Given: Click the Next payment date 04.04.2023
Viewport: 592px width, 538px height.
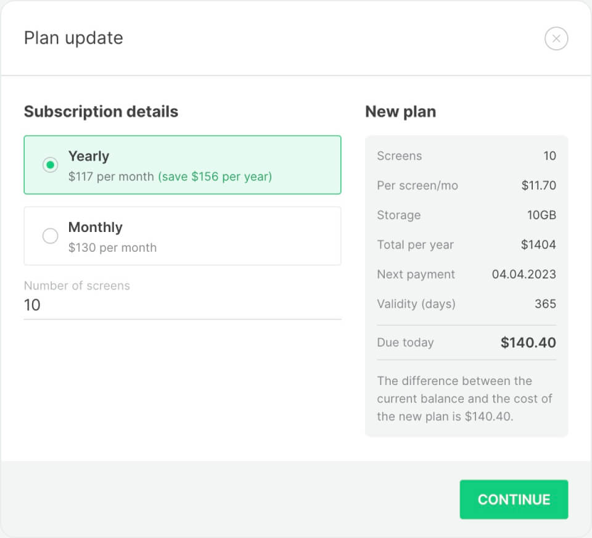Looking at the screenshot, I should click(x=524, y=275).
